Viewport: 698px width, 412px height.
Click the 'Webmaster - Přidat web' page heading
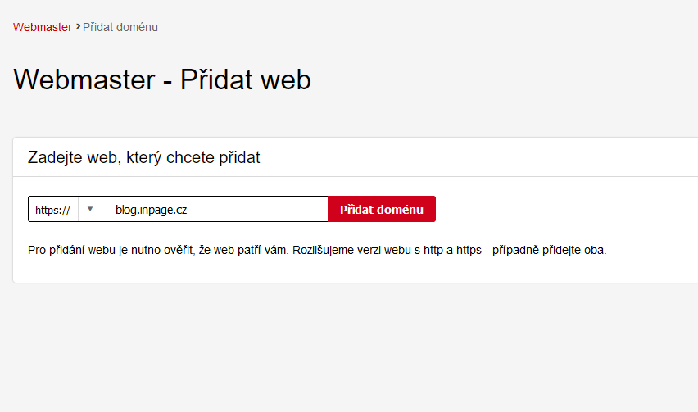click(162, 79)
